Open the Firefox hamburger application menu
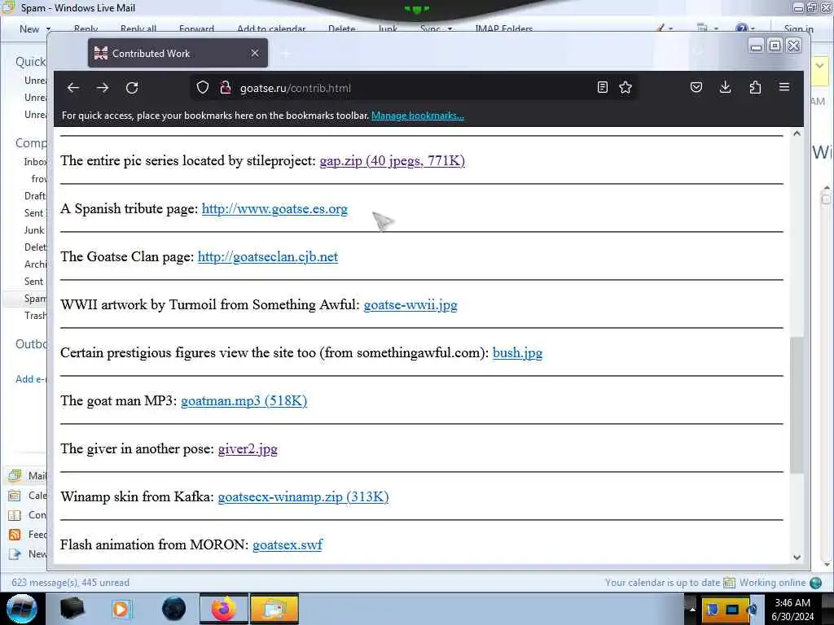834x625 pixels. click(784, 87)
